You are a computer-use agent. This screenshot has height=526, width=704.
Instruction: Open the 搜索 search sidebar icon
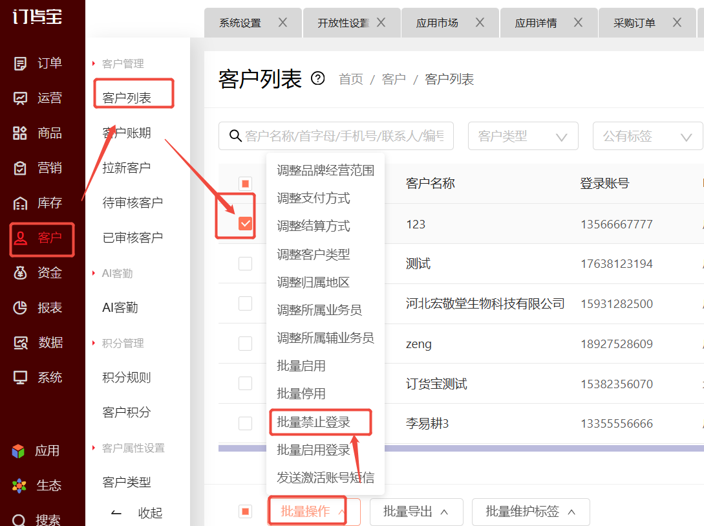point(19,520)
